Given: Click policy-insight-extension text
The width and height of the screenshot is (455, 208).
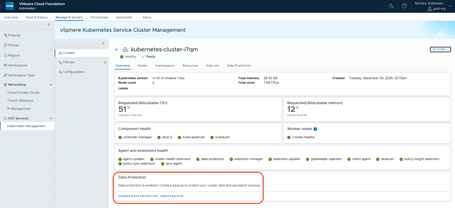Looking at the screenshot, I should click(422, 159).
